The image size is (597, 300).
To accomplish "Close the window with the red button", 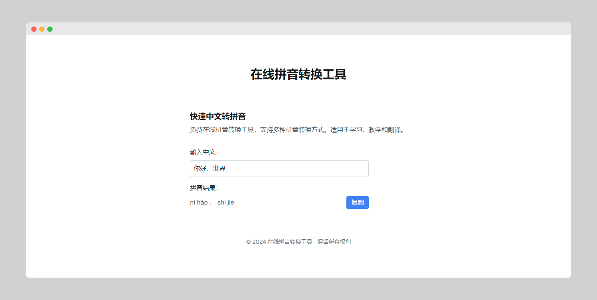I will tap(34, 29).
